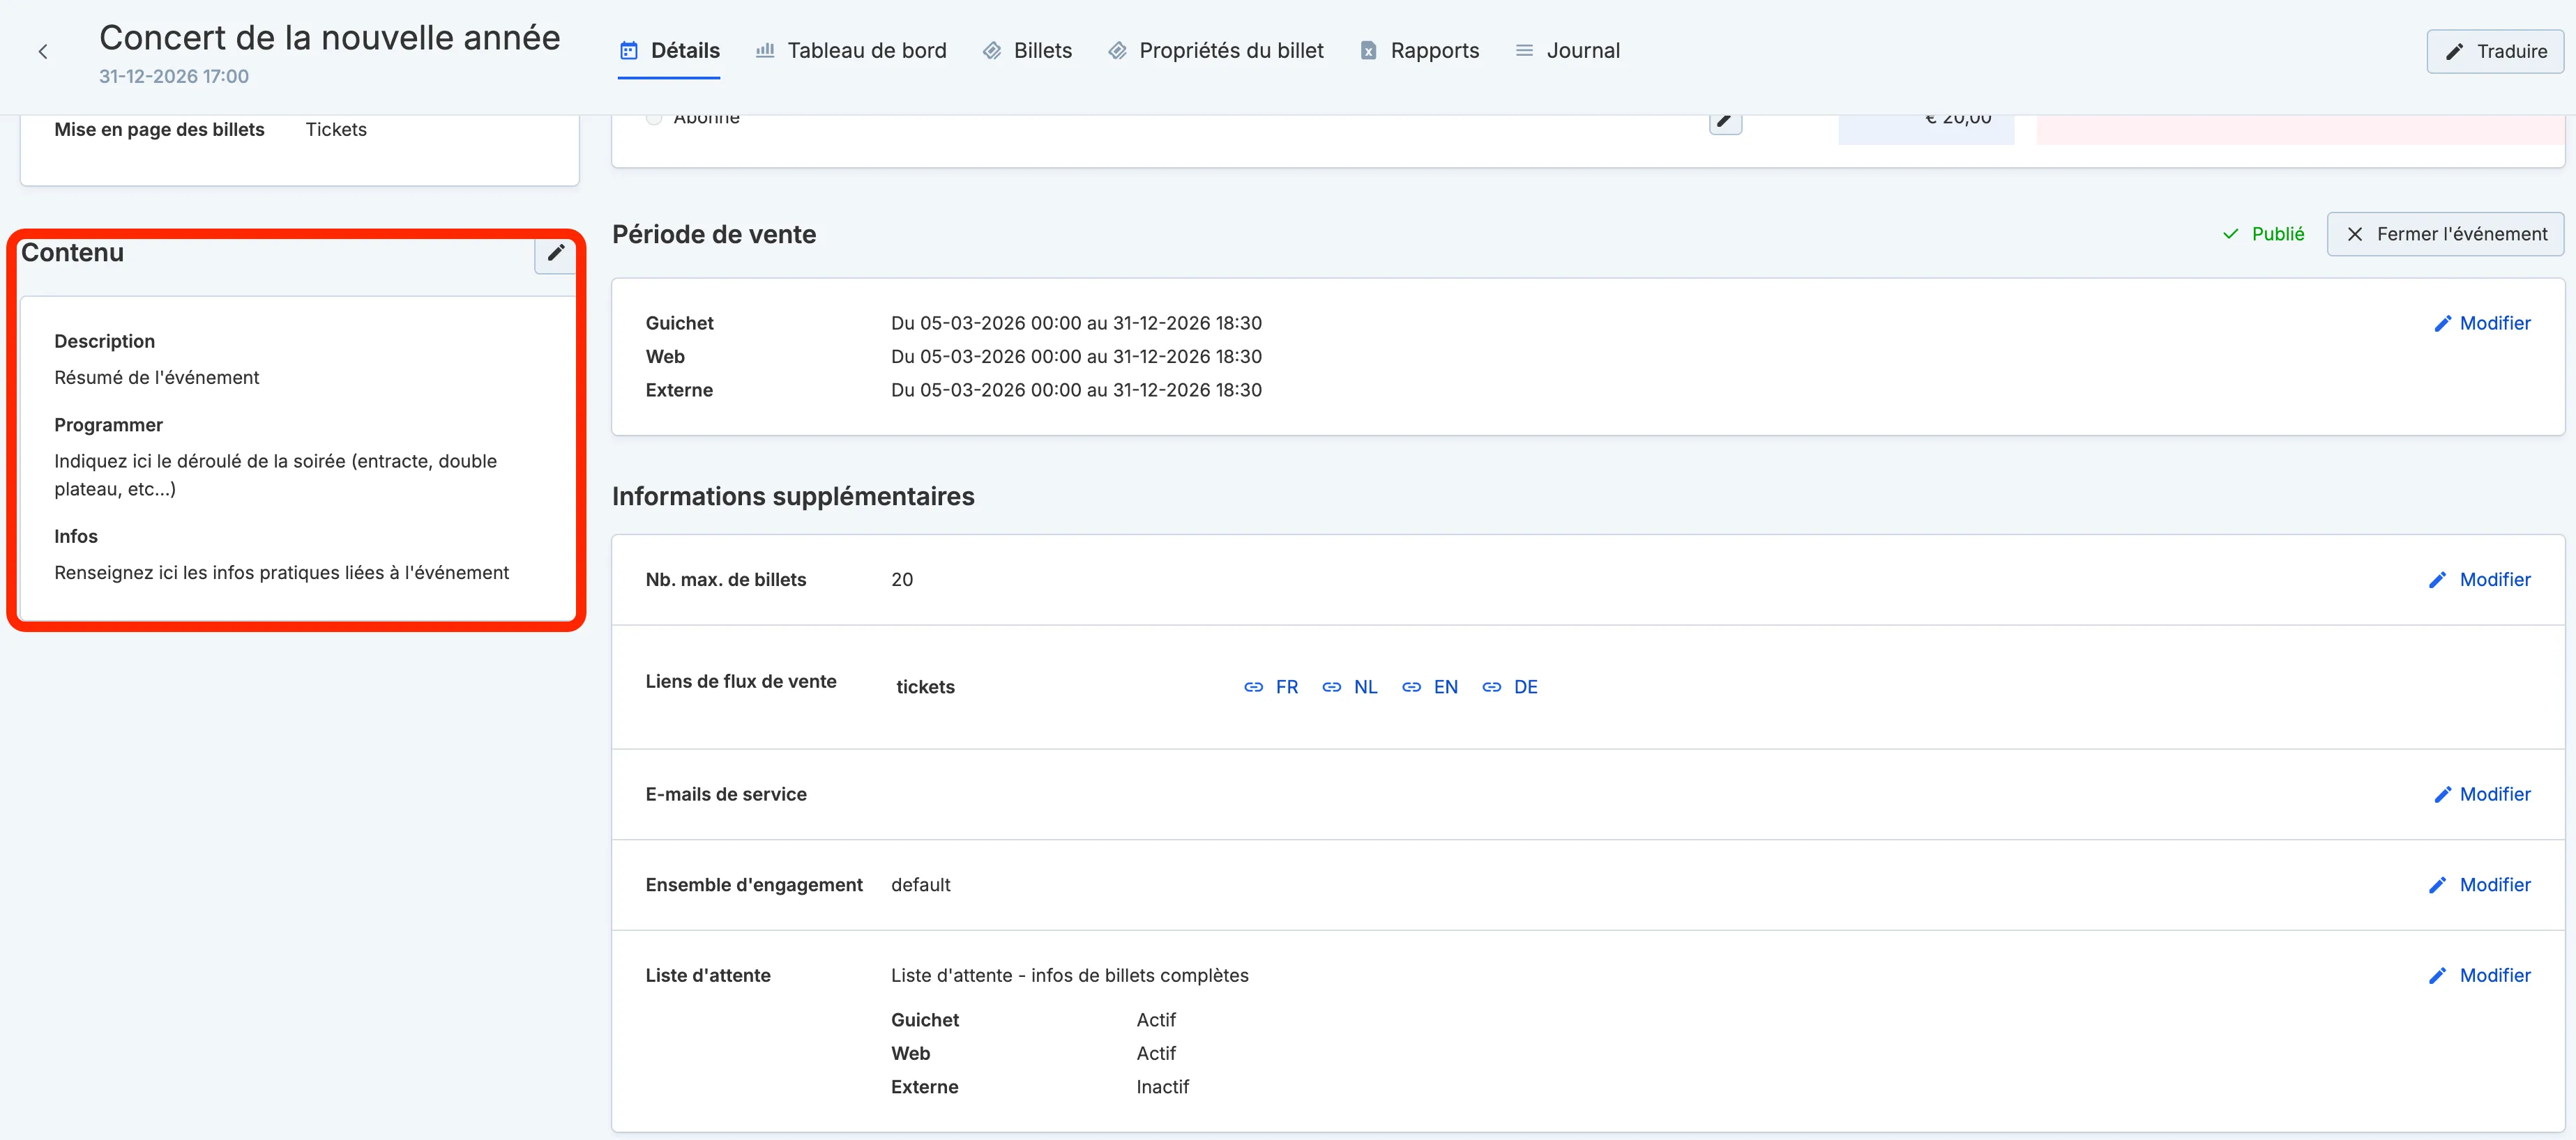Modify Ensemble d'engagement setting
2576x1140 pixels.
2480,885
